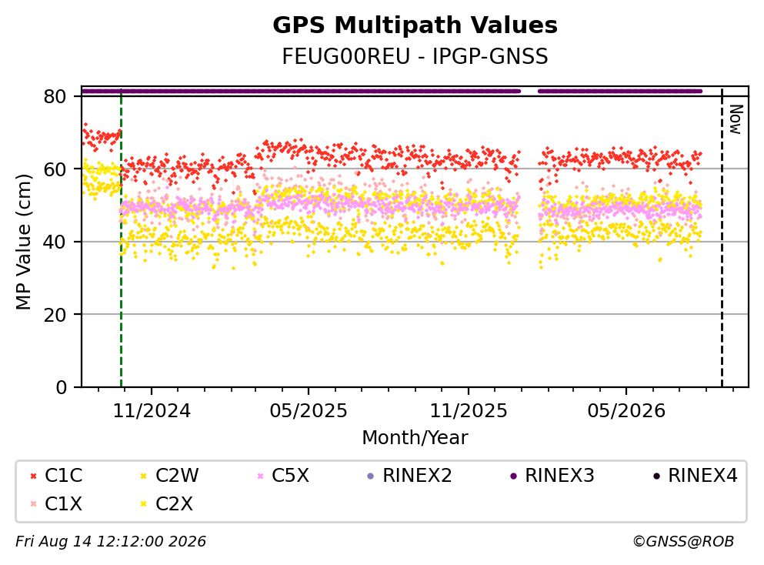Click the 60 y-axis tick label
Viewport: 764px width, 565px height.
click(55, 169)
